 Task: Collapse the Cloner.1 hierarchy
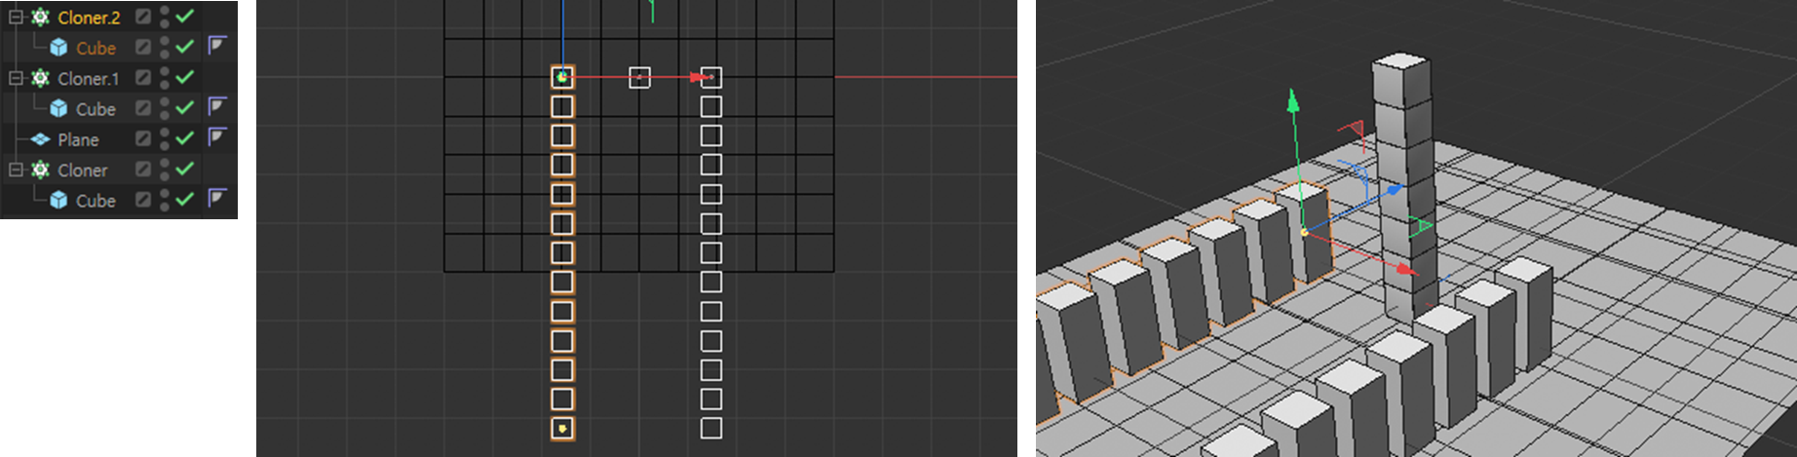coord(16,78)
